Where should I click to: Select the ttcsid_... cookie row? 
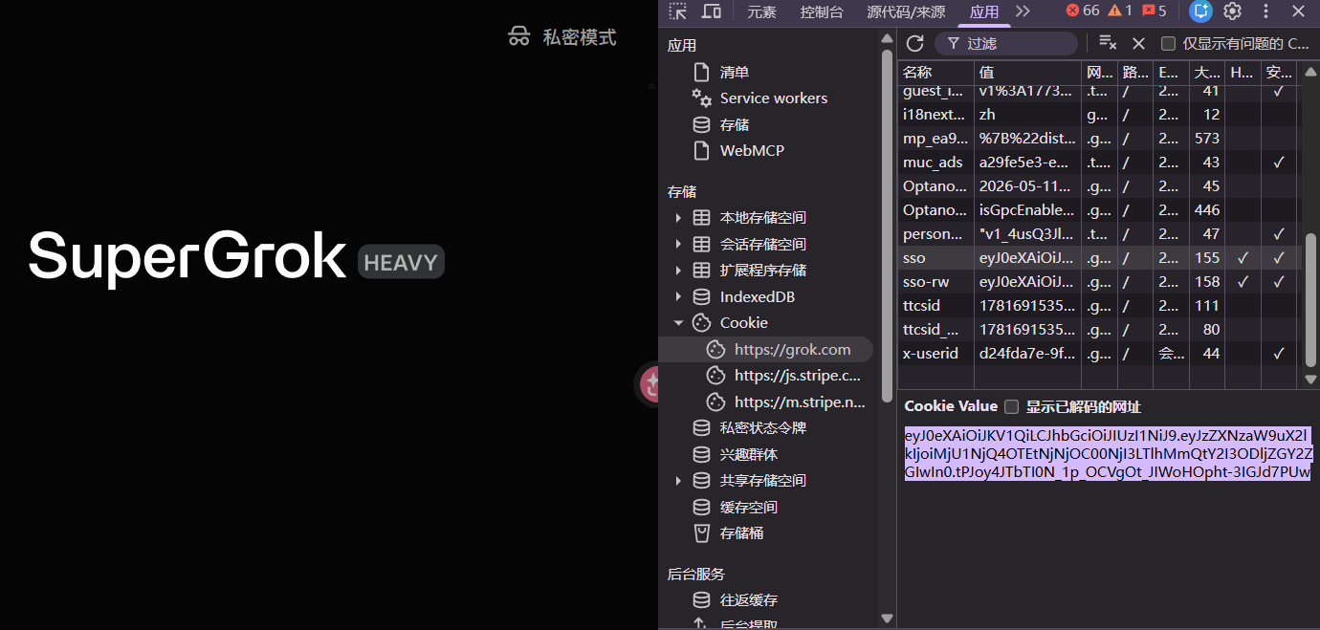point(1097,329)
